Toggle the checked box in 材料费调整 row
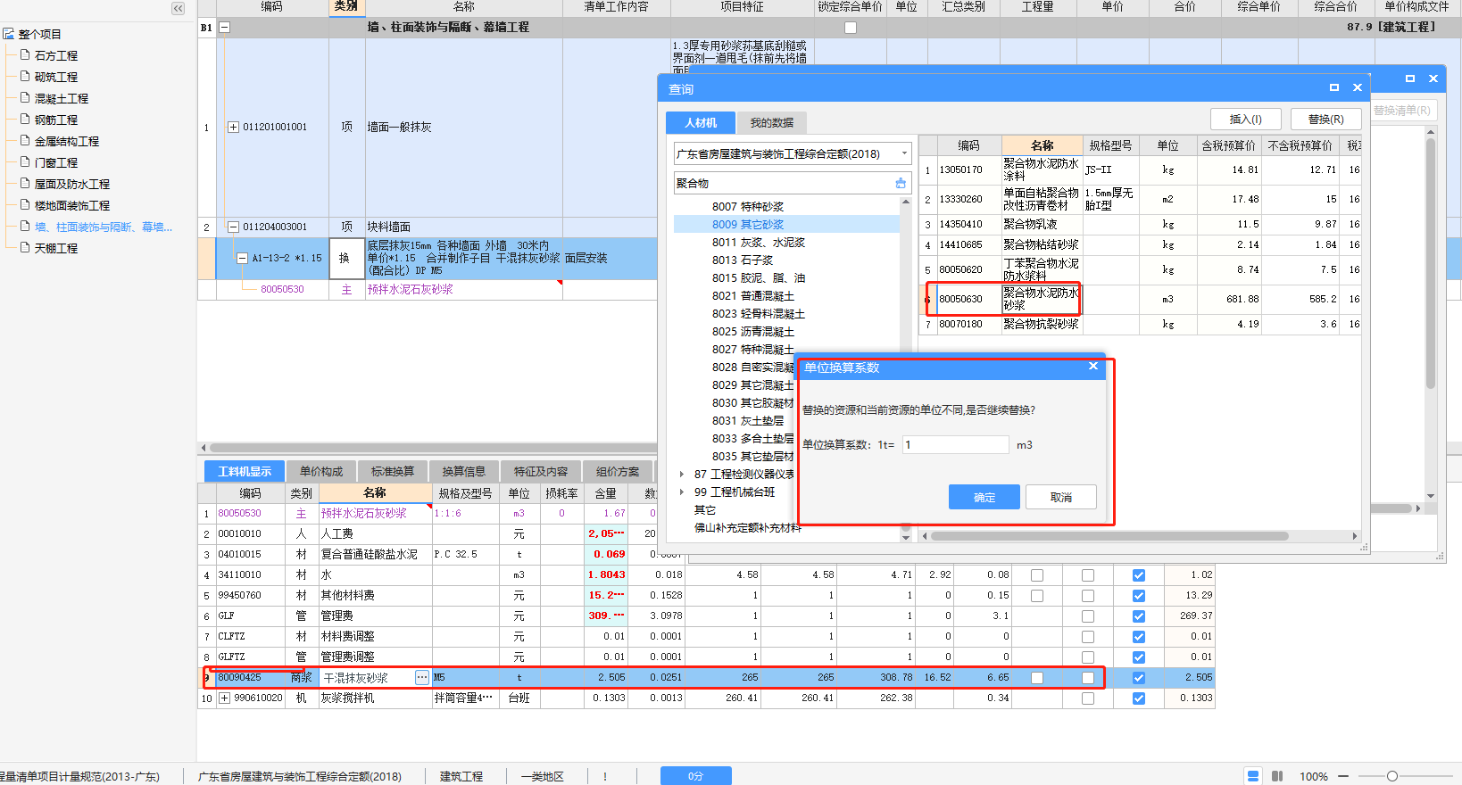This screenshot has height=785, width=1462. click(1139, 637)
